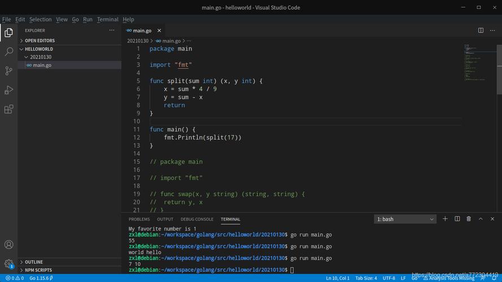The height and width of the screenshot is (282, 502).
Task: Switch to the Problems panel tab
Action: [x=139, y=219]
